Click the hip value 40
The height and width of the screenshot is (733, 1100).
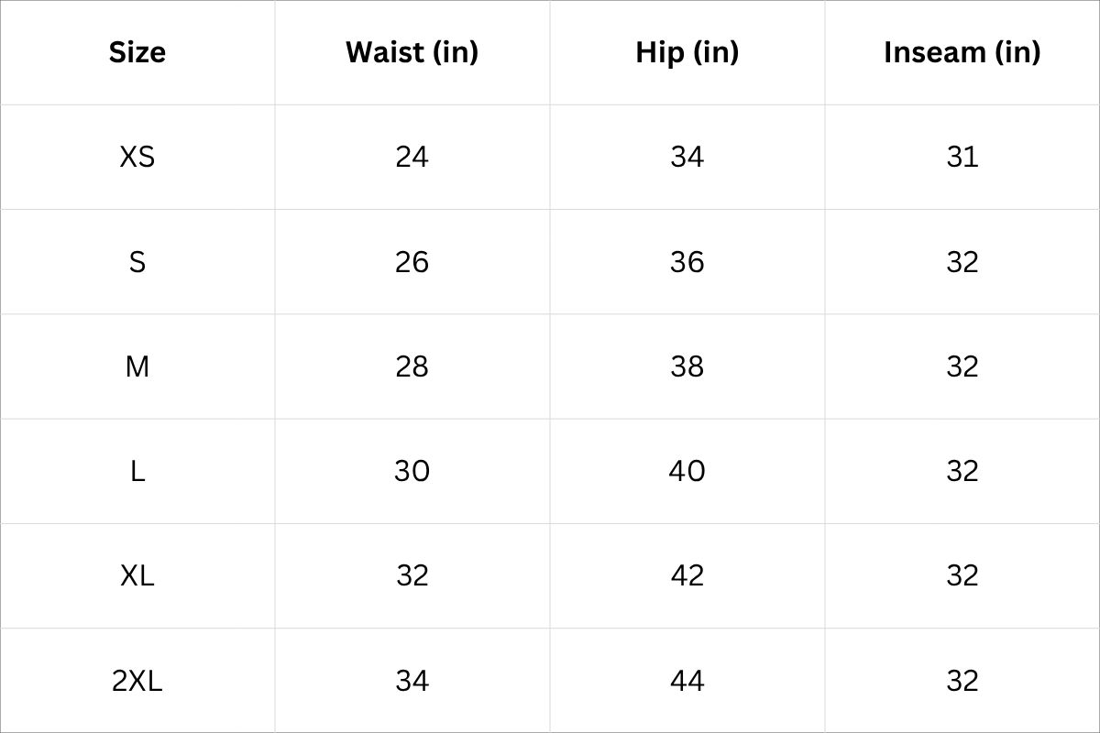tap(687, 471)
